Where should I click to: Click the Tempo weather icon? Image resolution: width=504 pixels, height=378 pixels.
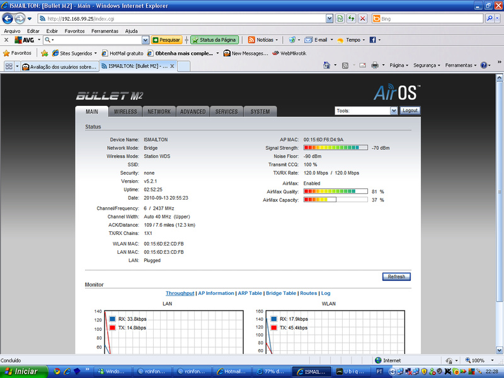pyautogui.click(x=340, y=40)
